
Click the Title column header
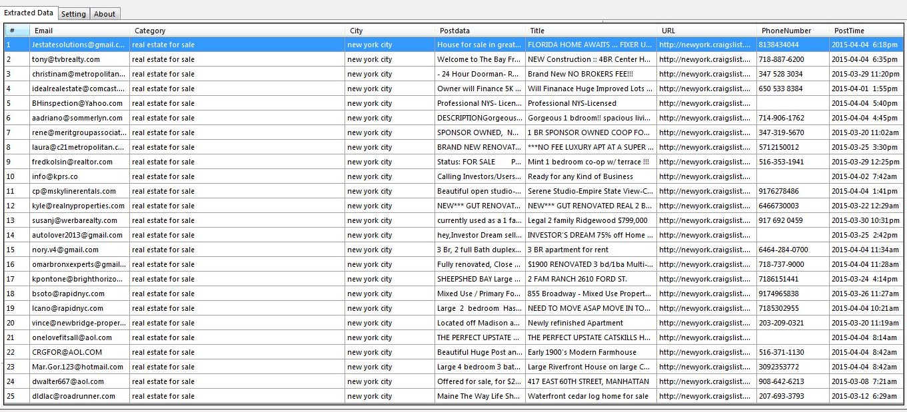591,31
